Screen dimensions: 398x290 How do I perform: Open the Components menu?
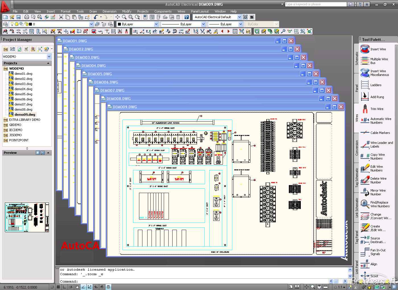(x=163, y=11)
